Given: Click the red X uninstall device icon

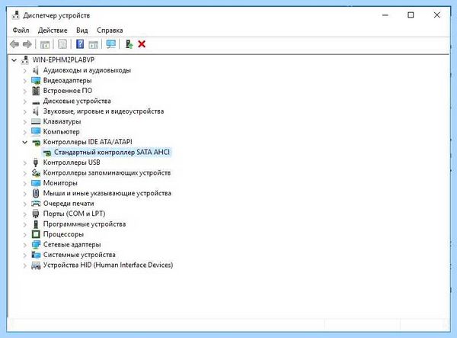Looking at the screenshot, I should pos(142,44).
